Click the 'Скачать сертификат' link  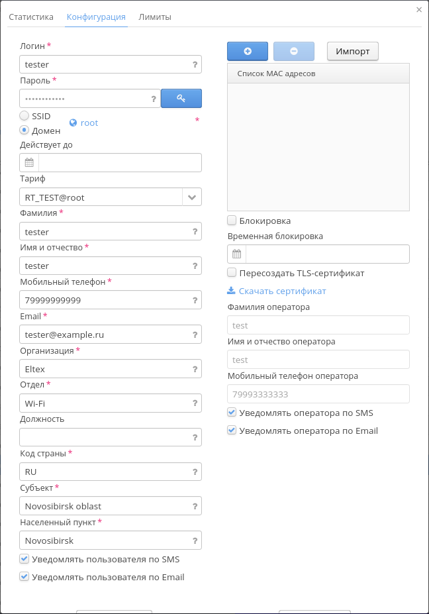(282, 291)
